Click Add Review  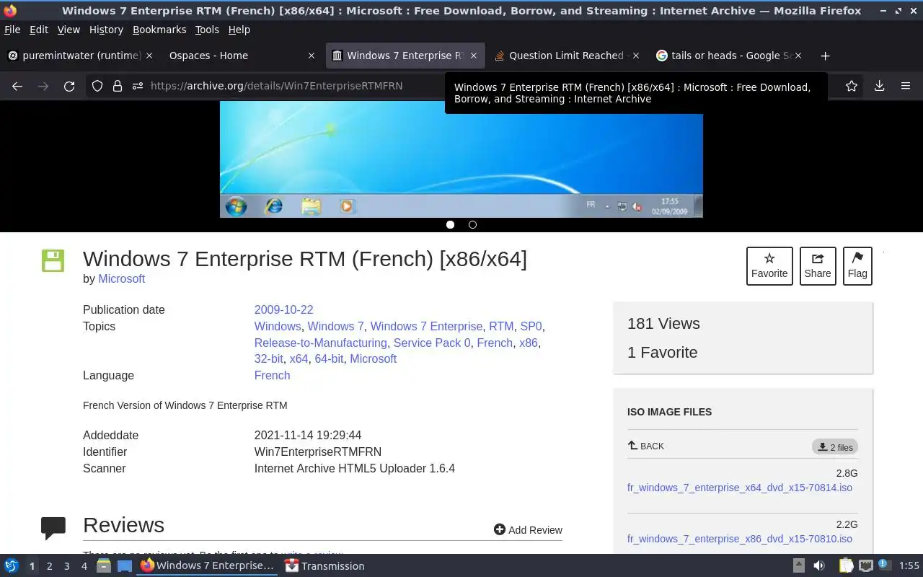[x=528, y=530]
